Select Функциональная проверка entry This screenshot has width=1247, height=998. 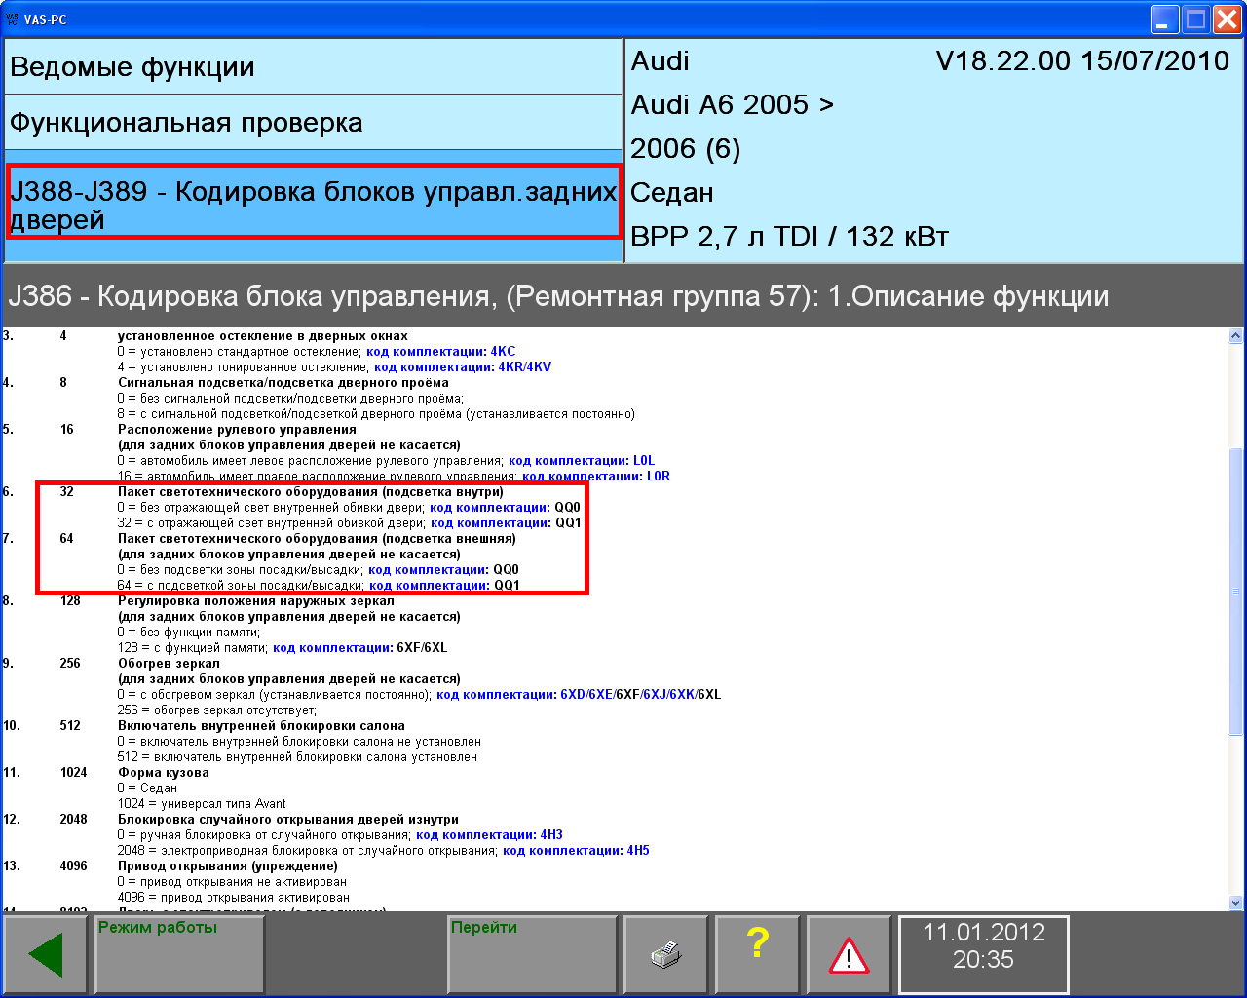click(x=313, y=123)
